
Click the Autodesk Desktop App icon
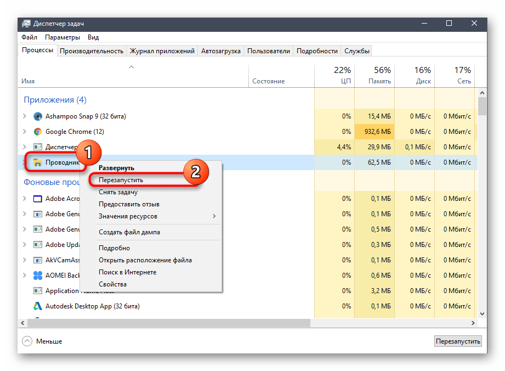tap(38, 306)
